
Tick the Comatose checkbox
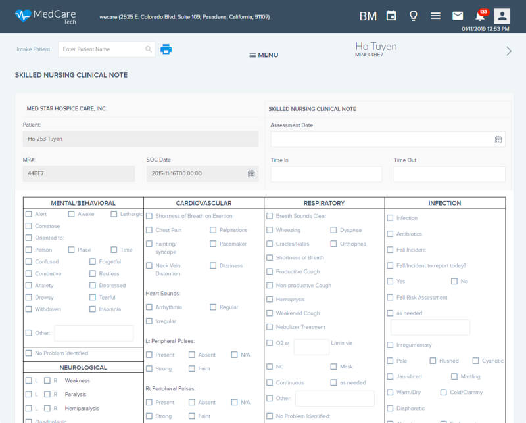pos(29,226)
